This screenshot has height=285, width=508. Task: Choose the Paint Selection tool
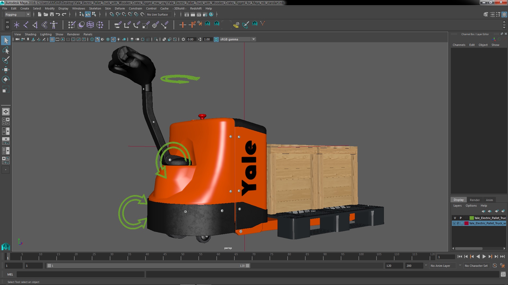pos(6,60)
